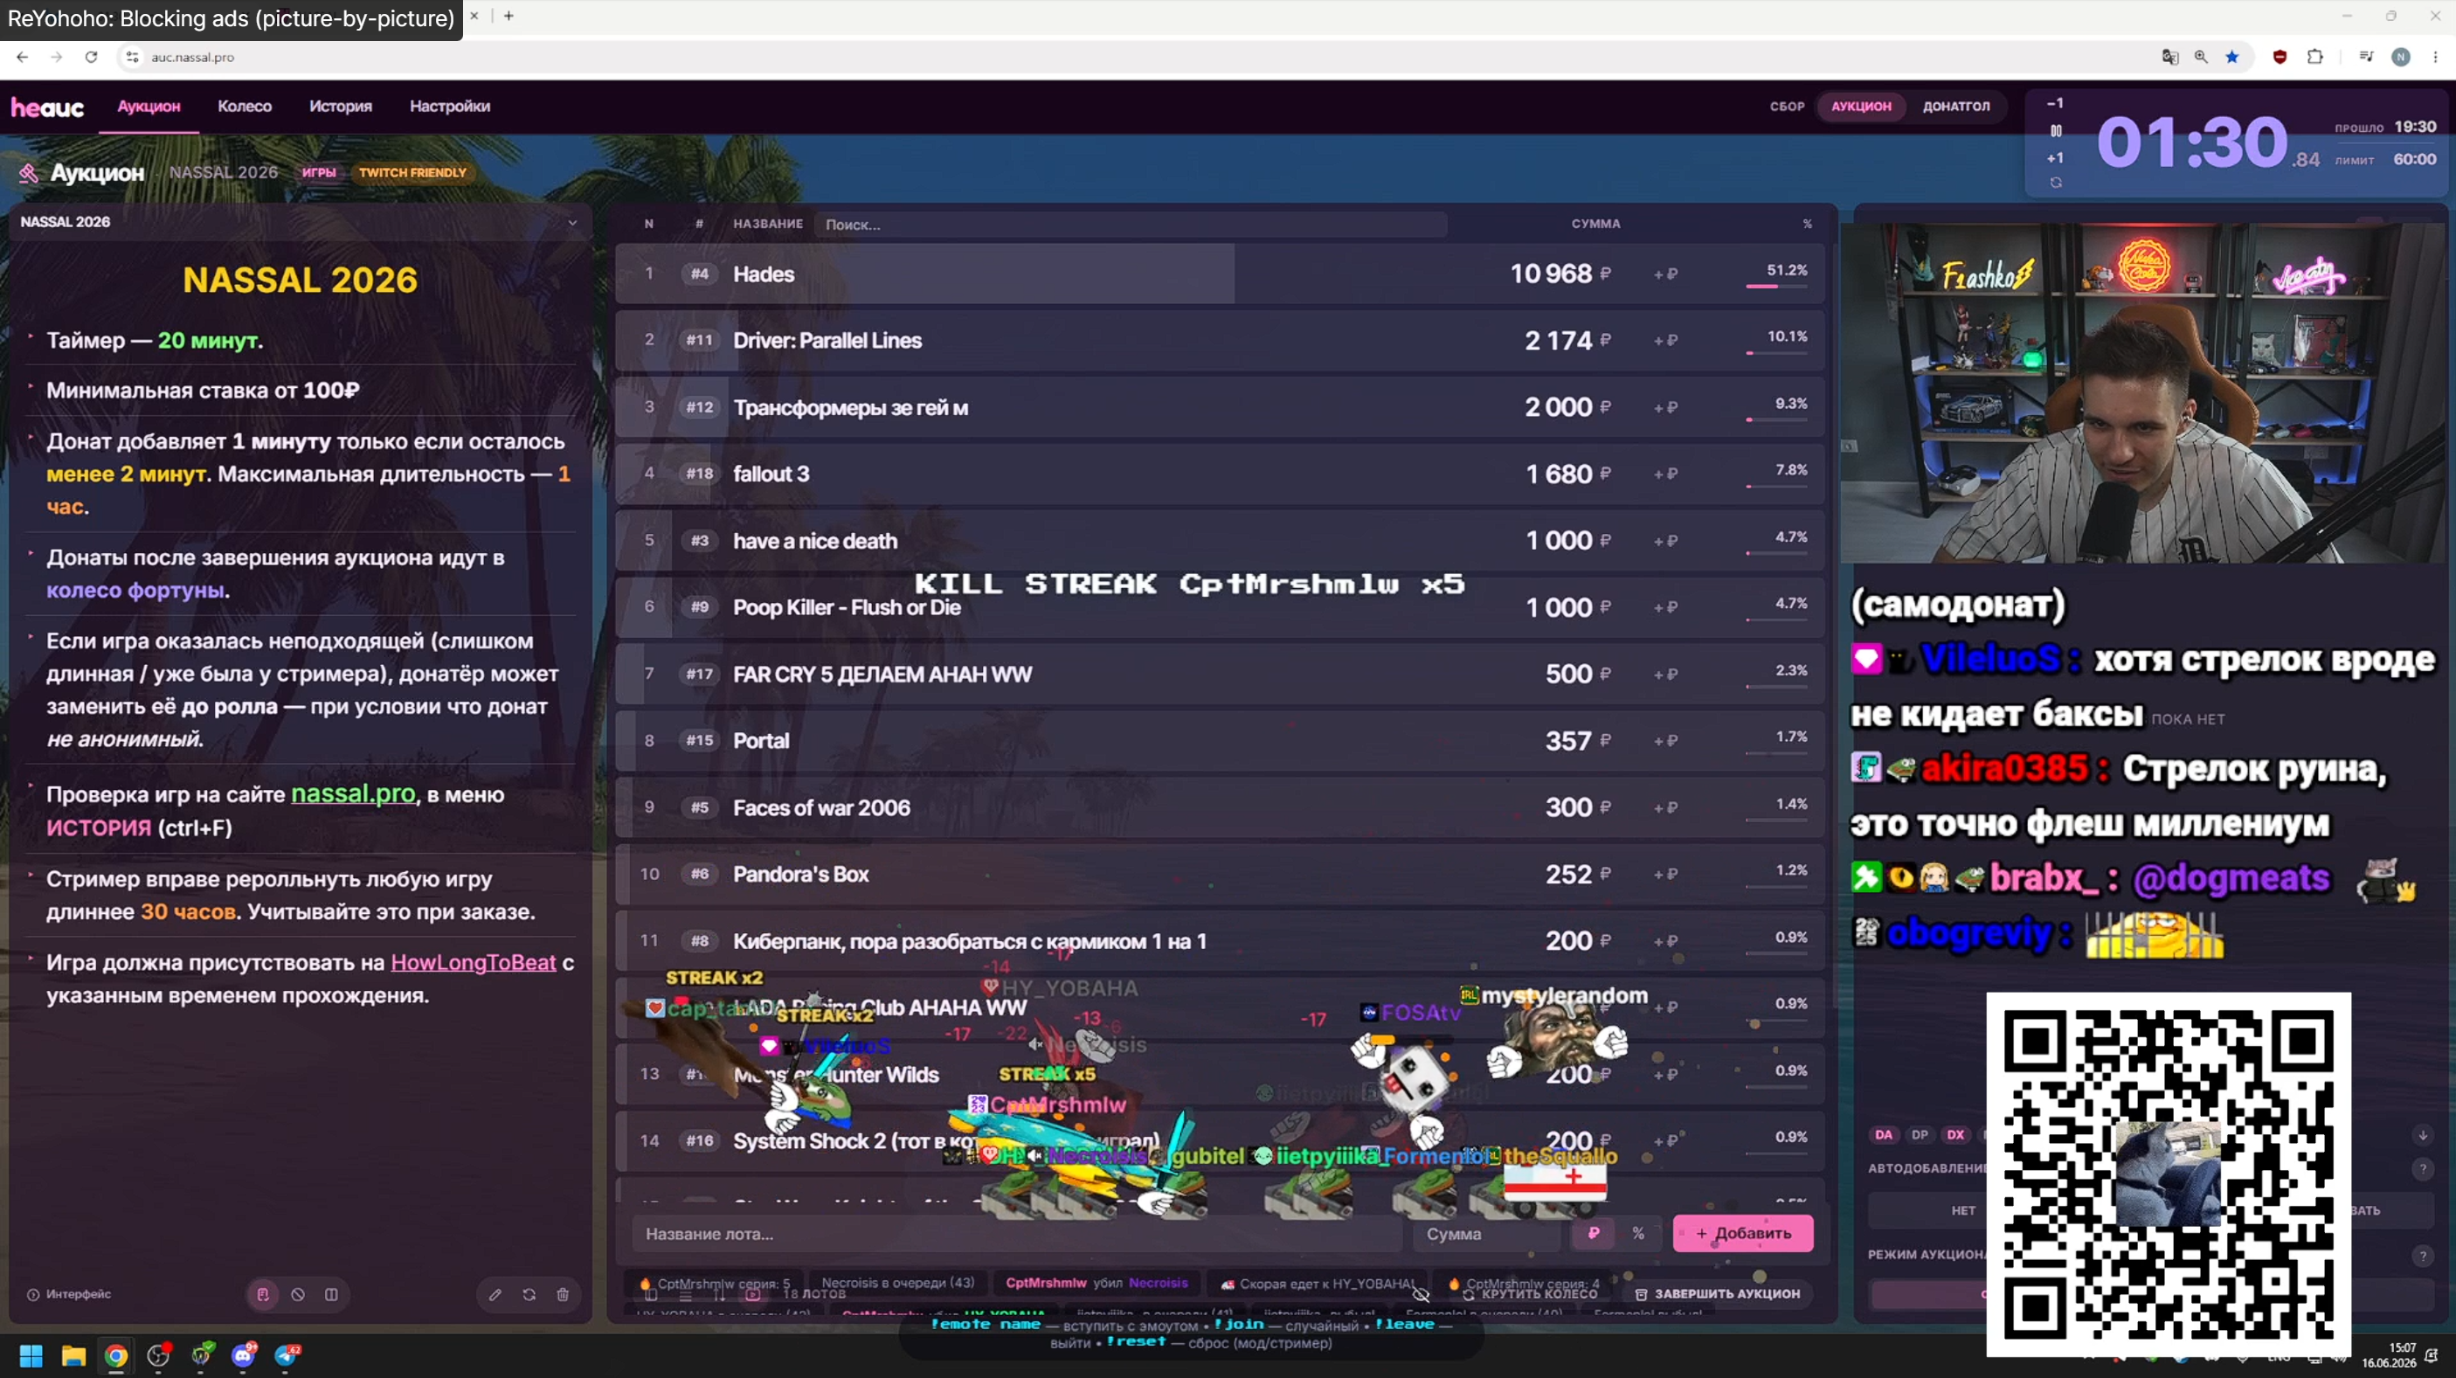The width and height of the screenshot is (2456, 1378).
Task: Click the +₽ icon on the Faces of war 2006 row
Action: coord(1665,807)
